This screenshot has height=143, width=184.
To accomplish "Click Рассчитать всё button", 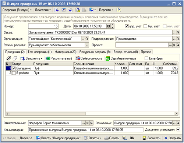I will tap(59, 58).
